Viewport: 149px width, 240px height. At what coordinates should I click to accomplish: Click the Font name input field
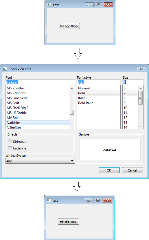tap(40, 82)
